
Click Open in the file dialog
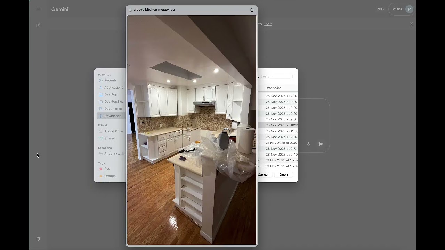pyautogui.click(x=283, y=175)
